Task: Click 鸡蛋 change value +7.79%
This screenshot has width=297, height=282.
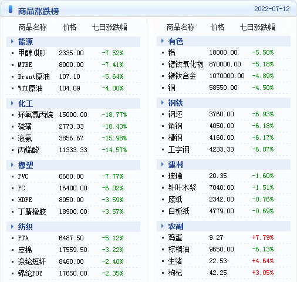Action: [x=263, y=237]
